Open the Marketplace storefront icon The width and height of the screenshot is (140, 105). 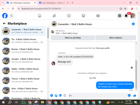point(83,16)
